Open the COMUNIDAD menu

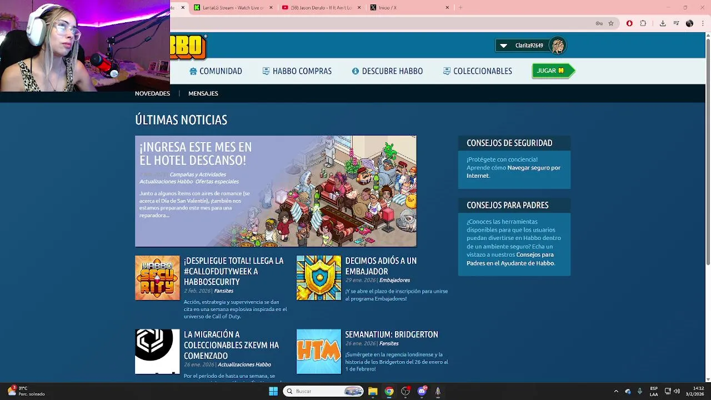point(216,71)
